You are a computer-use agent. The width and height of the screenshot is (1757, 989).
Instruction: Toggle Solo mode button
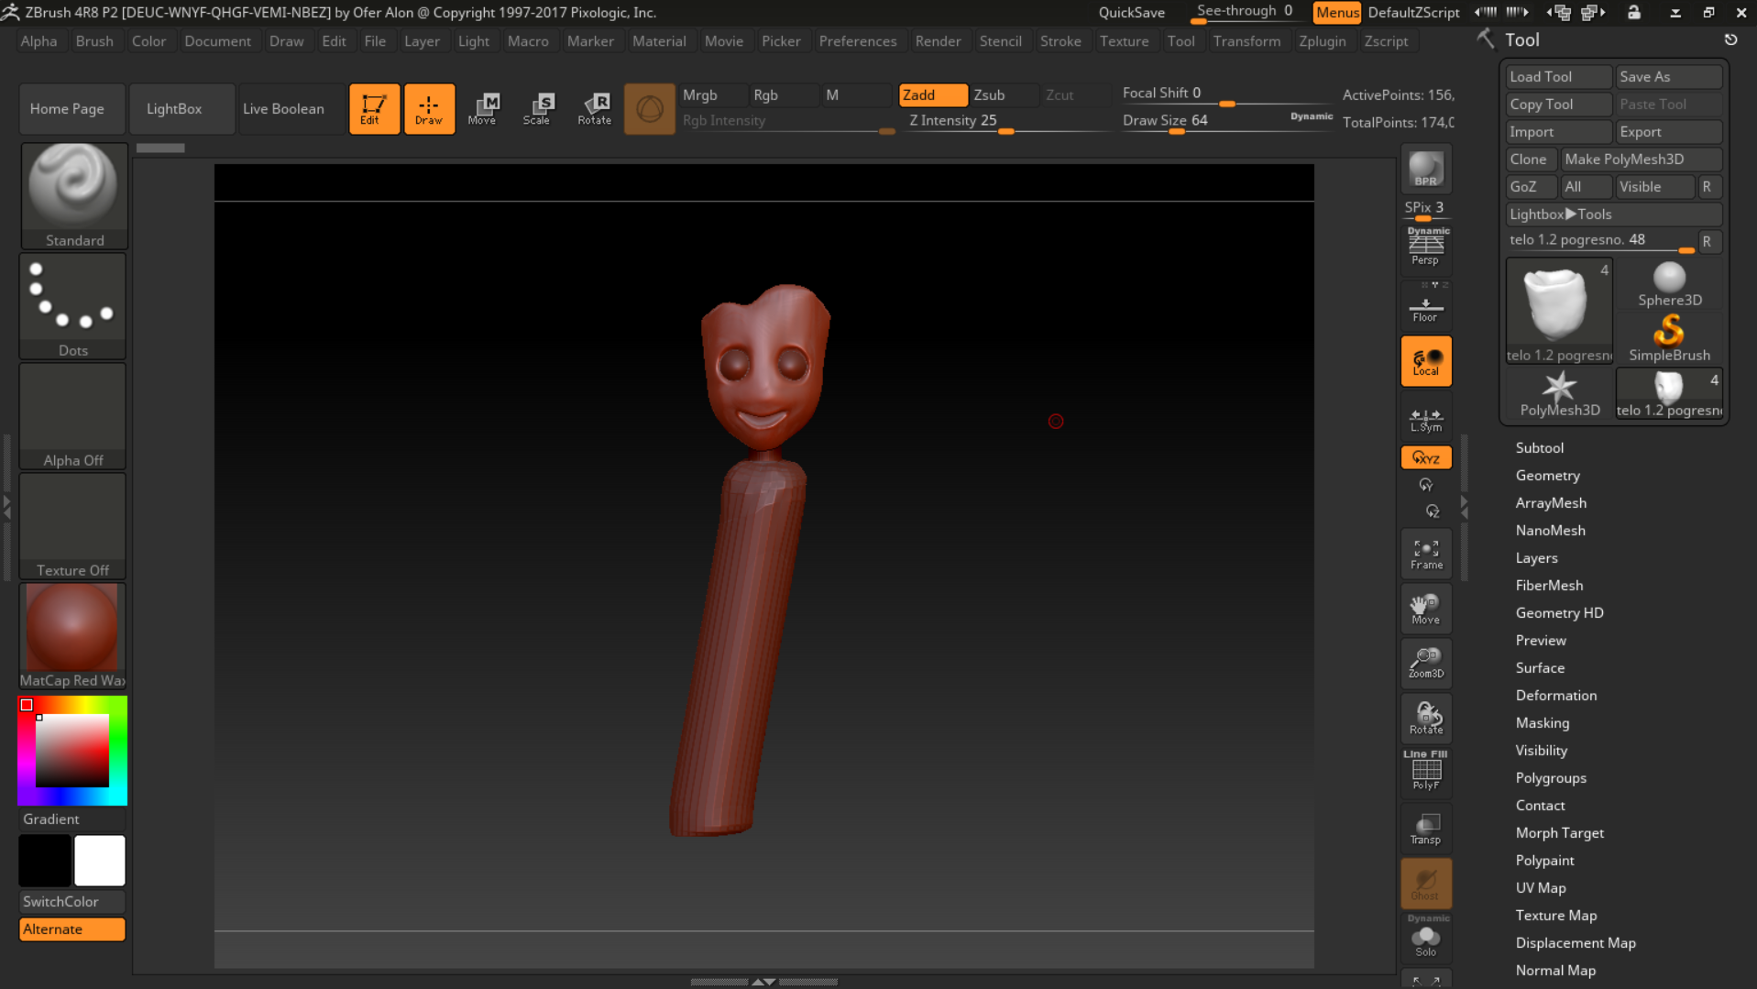(1425, 938)
